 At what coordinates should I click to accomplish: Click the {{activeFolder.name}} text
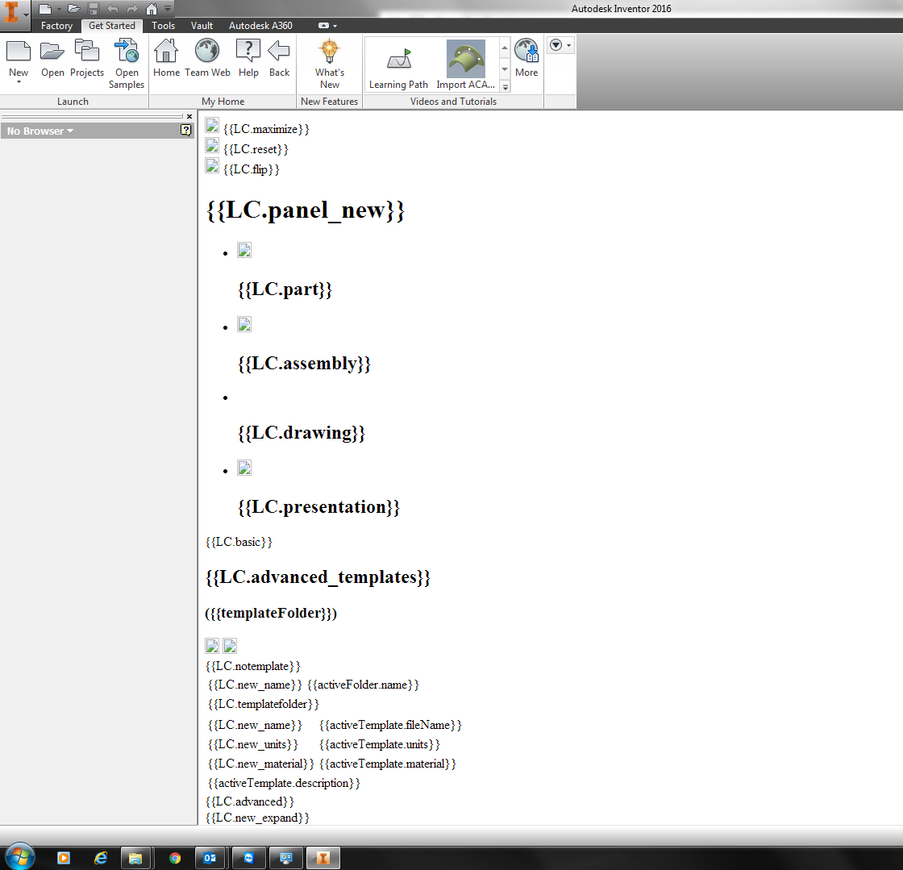coord(363,685)
